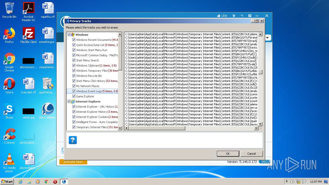This screenshot has width=329, height=185.
Task: Show hidden tray icons arrow
Action: pos(287,182)
